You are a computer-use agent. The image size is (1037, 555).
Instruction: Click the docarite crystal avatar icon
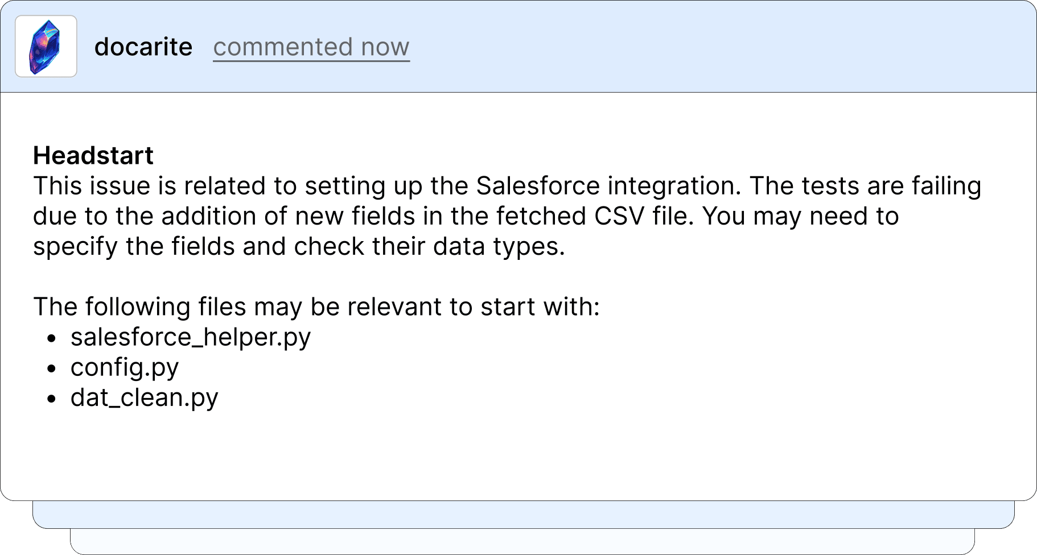(x=46, y=47)
